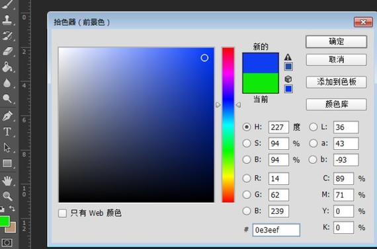377x249 pixels.
Task: Select the L lightness radio button
Action: [313, 127]
